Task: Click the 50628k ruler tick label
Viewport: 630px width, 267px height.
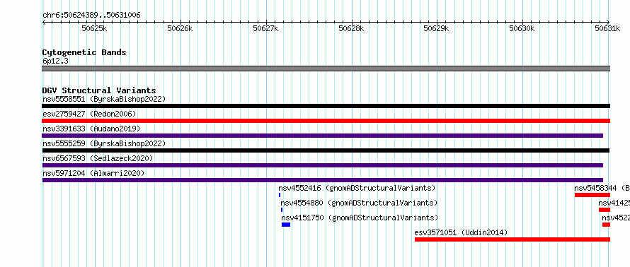Action: (351, 28)
